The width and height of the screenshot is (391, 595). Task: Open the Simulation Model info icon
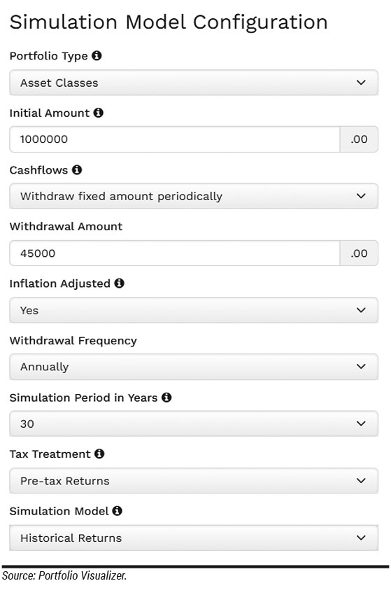point(118,511)
